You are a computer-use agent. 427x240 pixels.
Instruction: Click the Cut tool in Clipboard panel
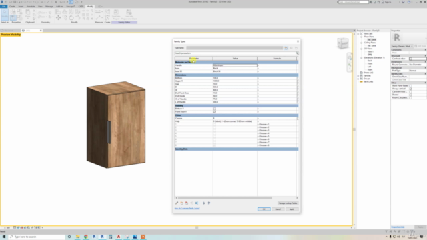[34, 11]
